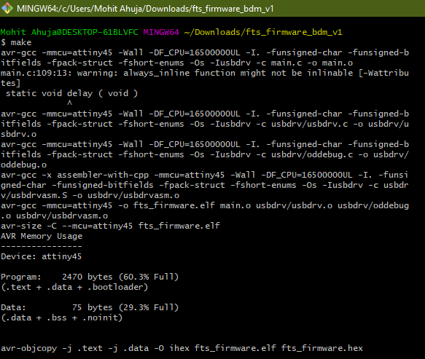
Task: Click the caret marker under delay
Action: click(x=70, y=103)
